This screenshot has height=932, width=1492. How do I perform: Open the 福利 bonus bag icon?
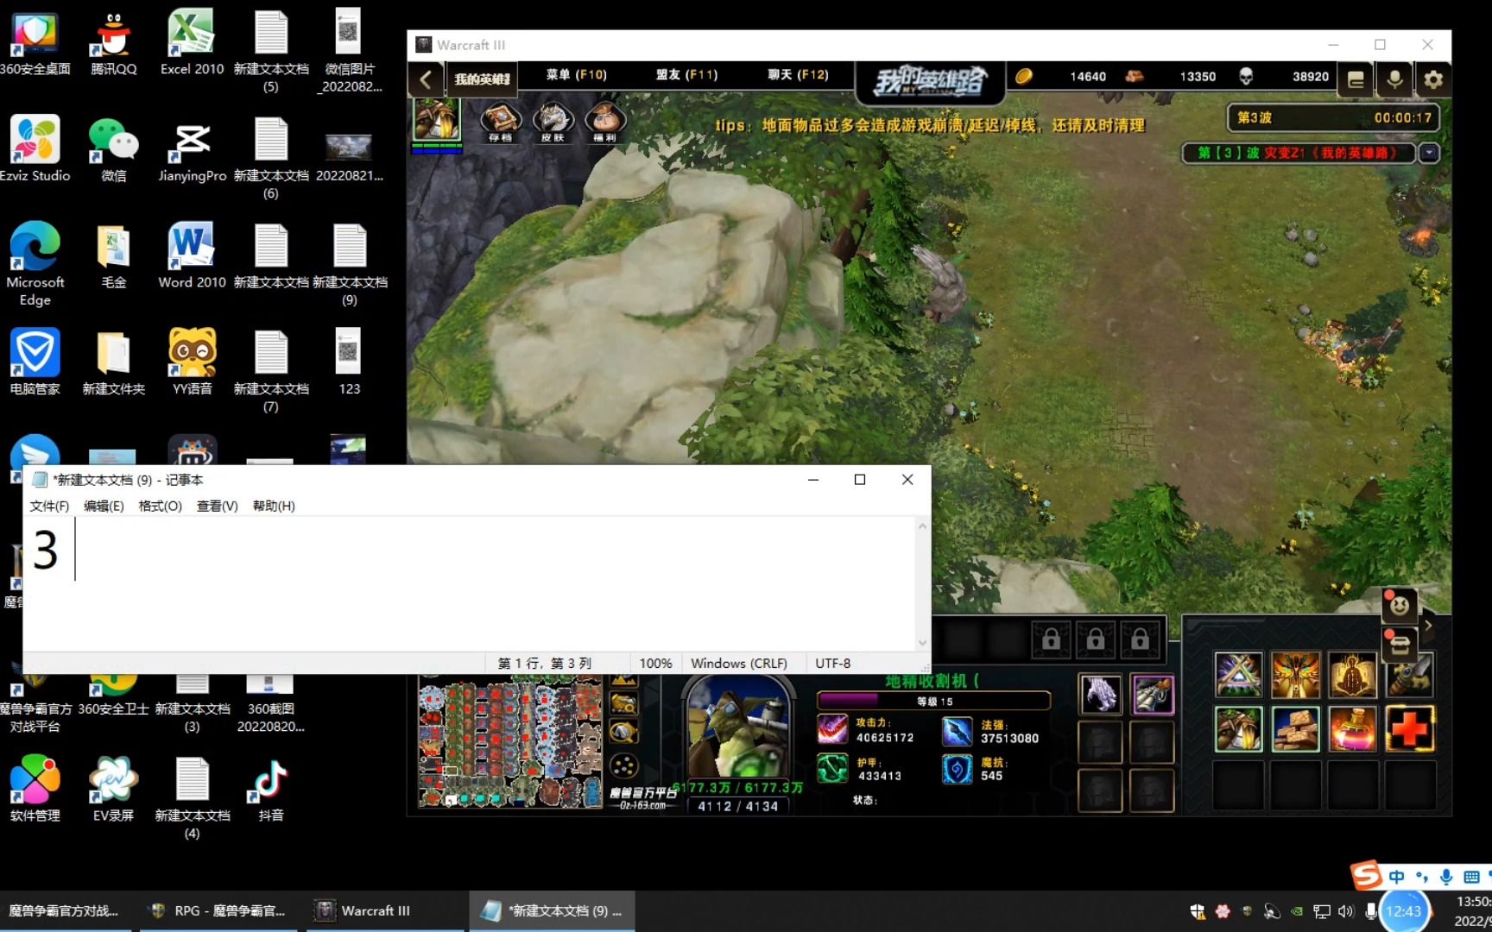(605, 121)
